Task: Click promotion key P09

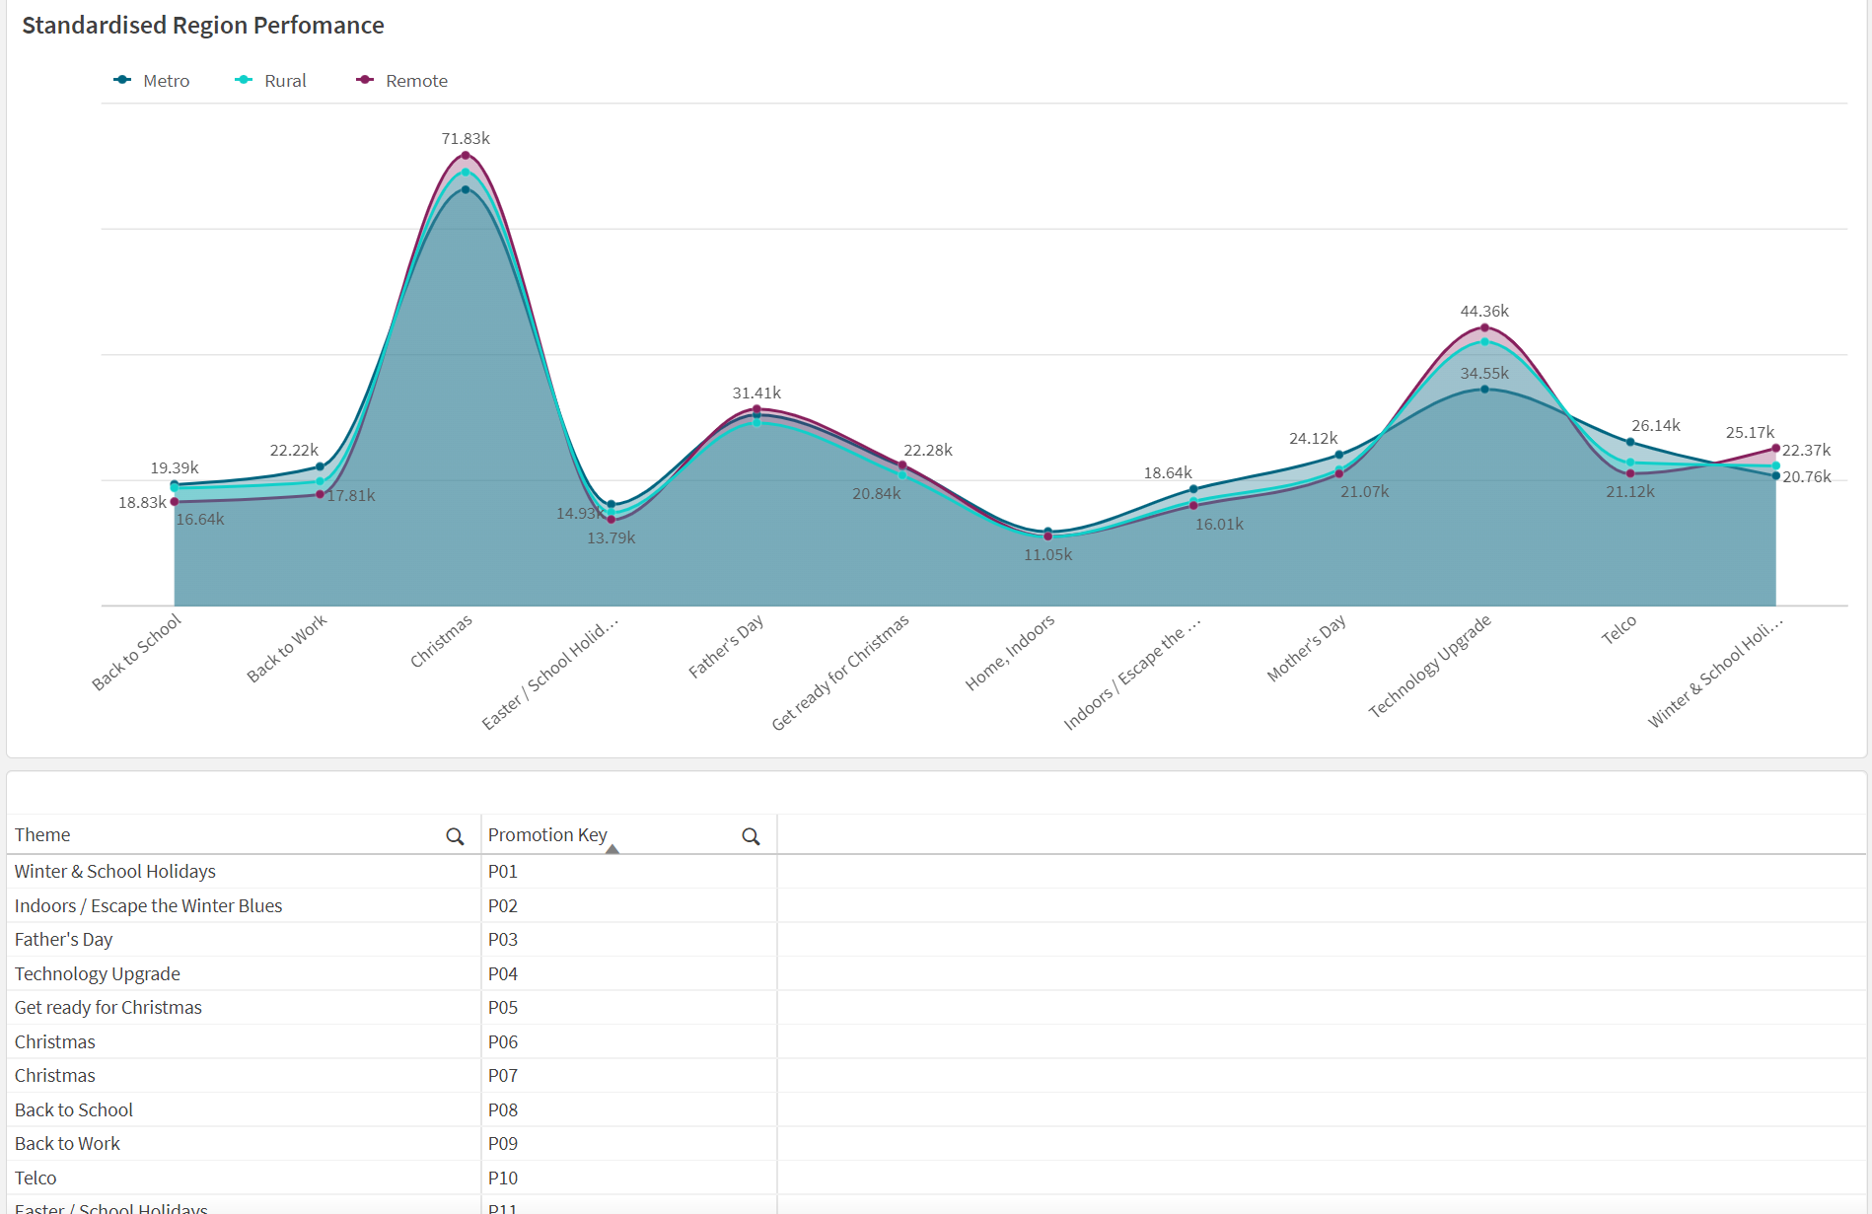Action: point(503,1144)
